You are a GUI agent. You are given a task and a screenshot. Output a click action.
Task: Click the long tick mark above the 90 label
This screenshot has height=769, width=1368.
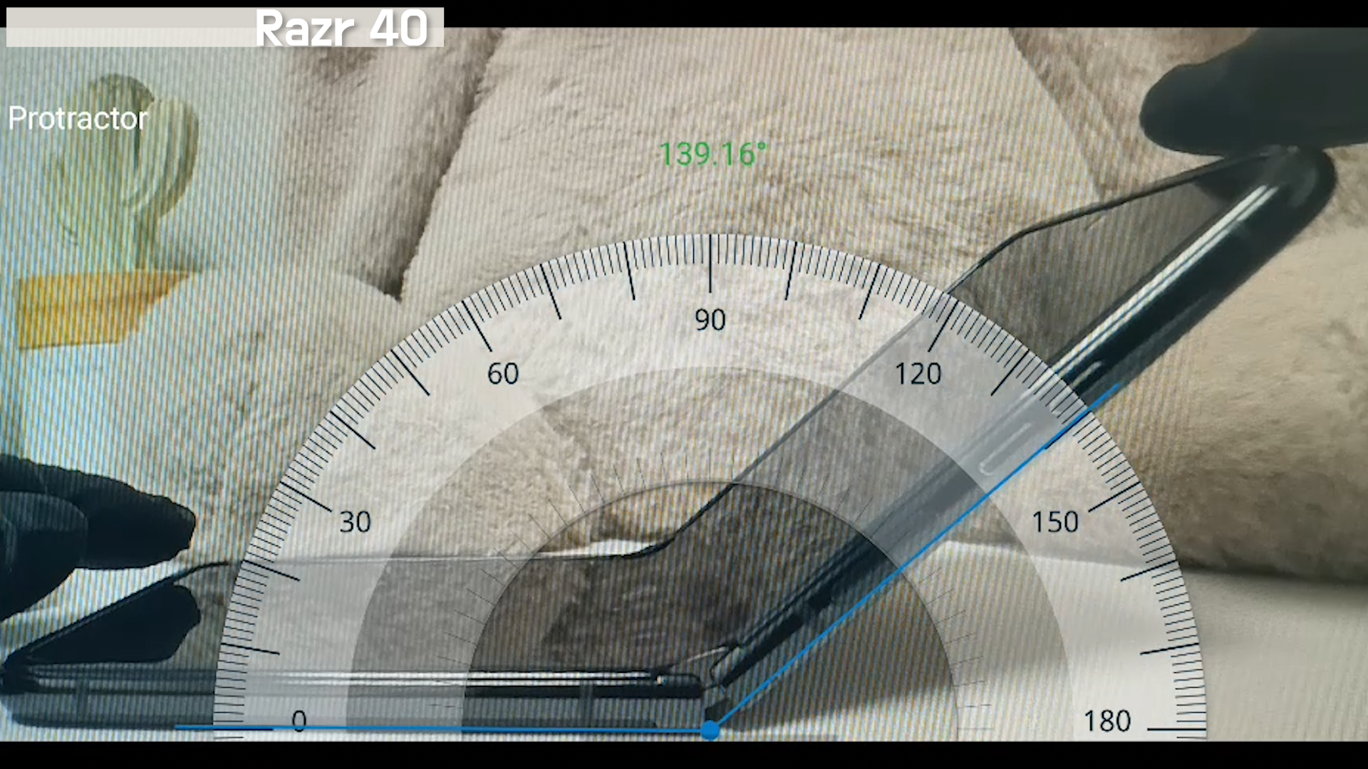coord(710,263)
